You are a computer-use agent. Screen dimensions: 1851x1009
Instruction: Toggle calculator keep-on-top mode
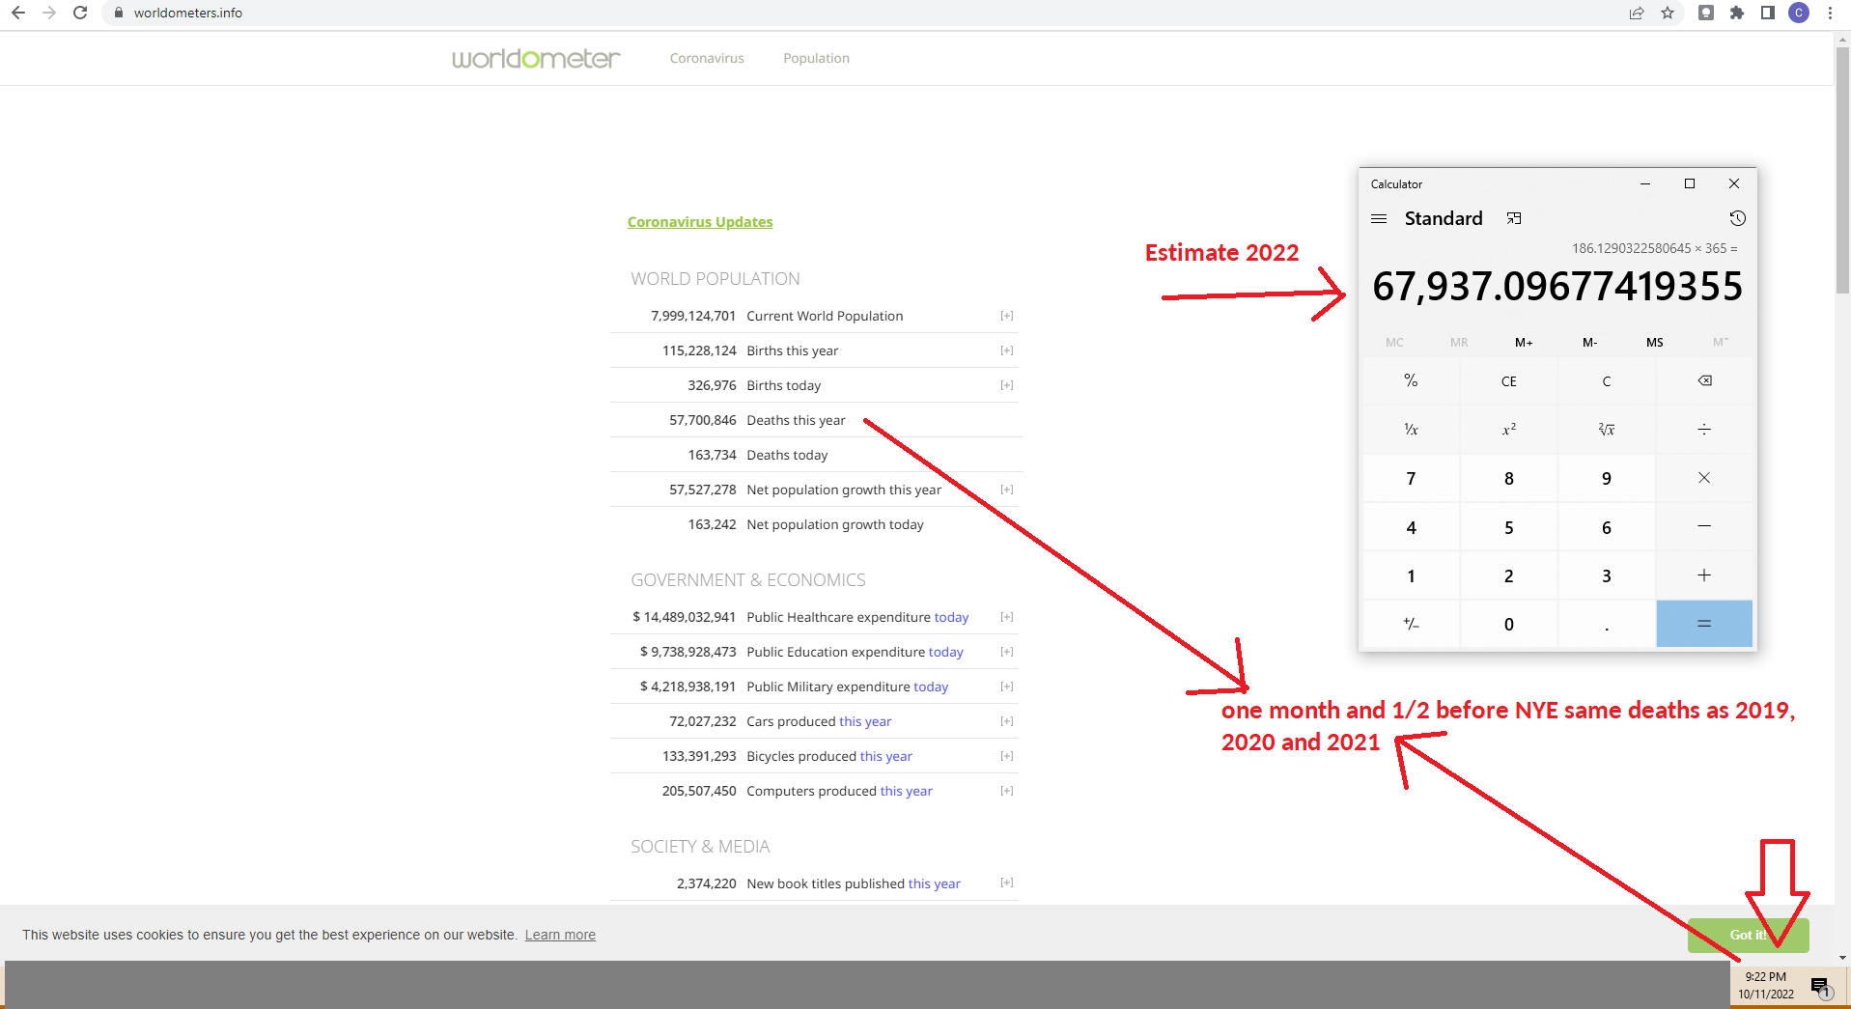click(x=1514, y=219)
